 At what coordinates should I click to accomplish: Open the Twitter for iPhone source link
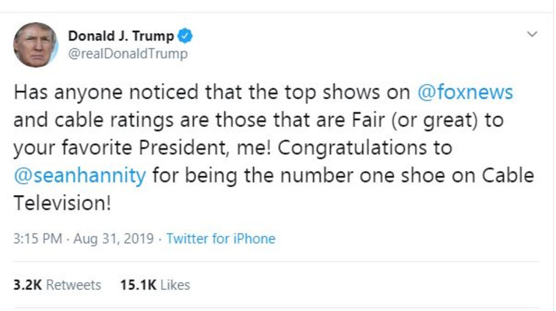221,239
